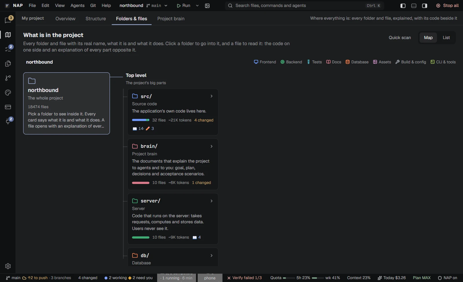Viewport: 463px width, 282px height.
Task: Click the NAP app menu icon
Action: pyautogui.click(x=7, y=6)
